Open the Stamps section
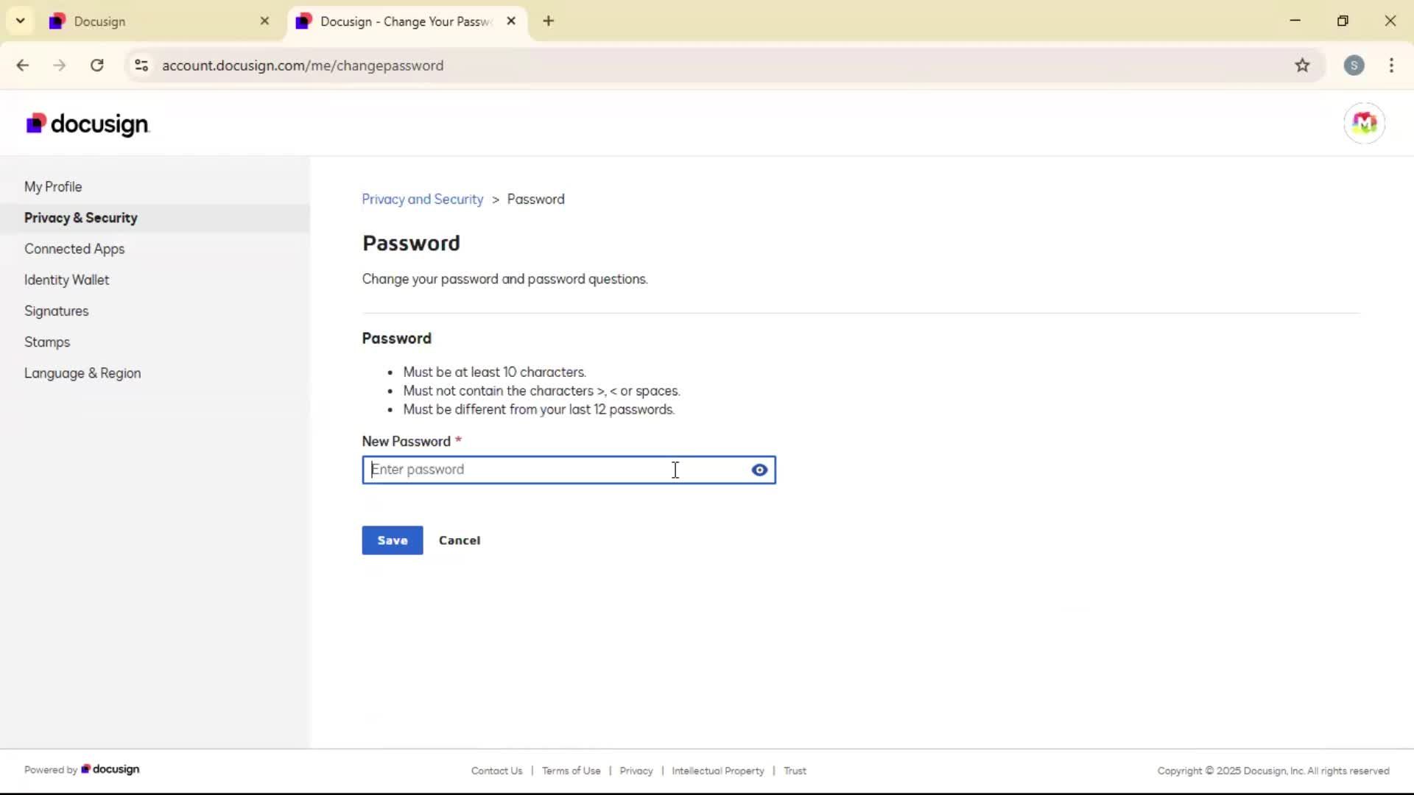The width and height of the screenshot is (1414, 795). tap(47, 342)
